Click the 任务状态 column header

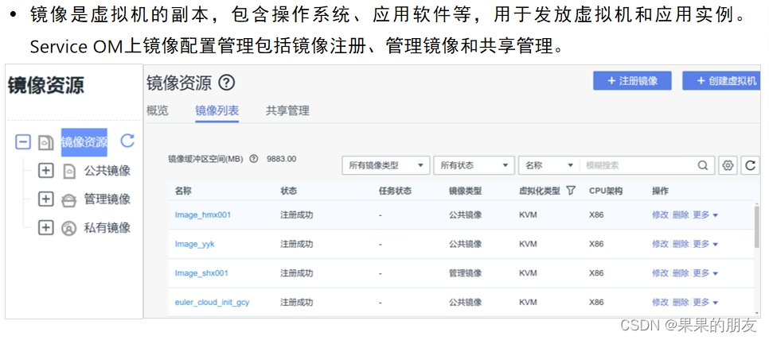pyautogui.click(x=395, y=191)
